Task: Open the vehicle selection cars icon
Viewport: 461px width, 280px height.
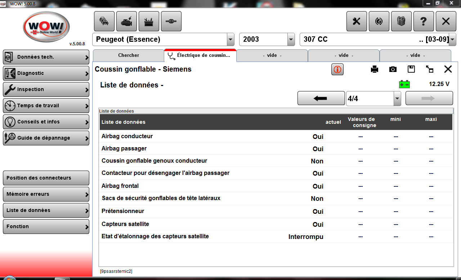Action: 104,21
